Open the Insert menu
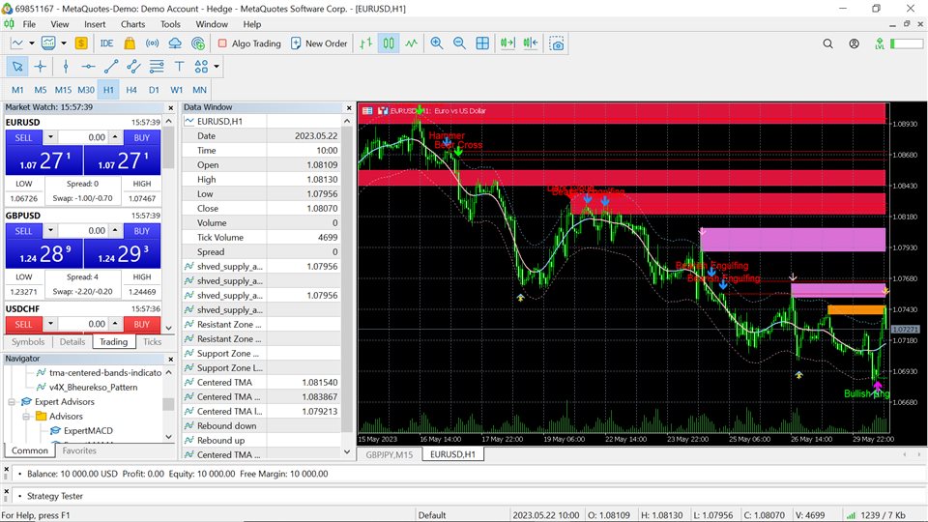928x522 pixels. point(95,24)
